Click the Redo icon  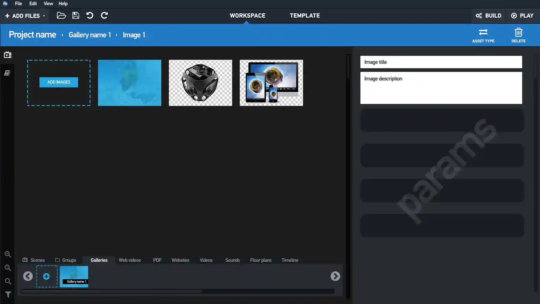coord(104,15)
